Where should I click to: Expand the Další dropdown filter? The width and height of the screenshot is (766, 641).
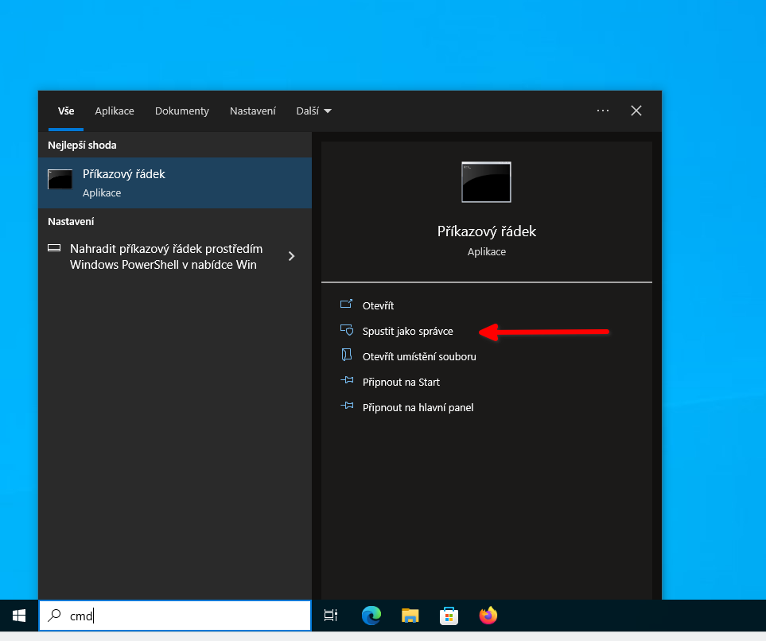pos(313,111)
